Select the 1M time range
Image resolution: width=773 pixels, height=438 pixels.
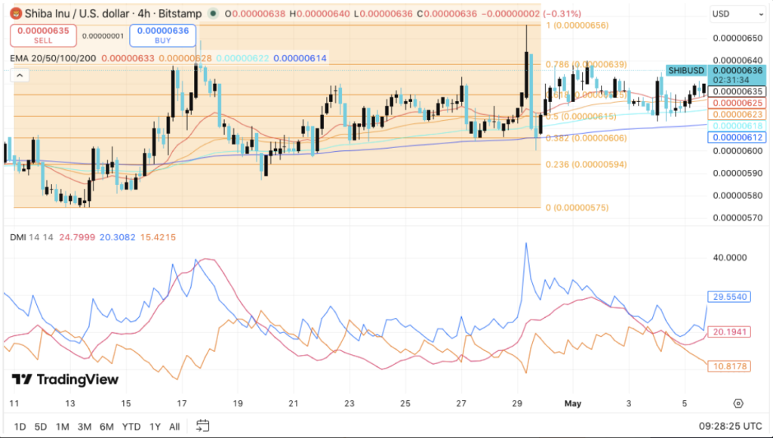pos(62,427)
